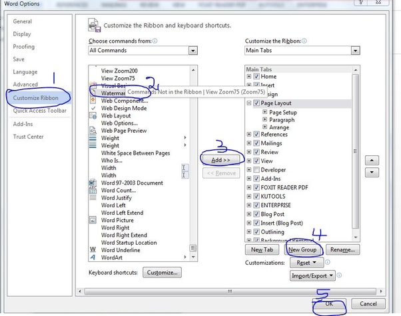Click the Web Design Mode checkmark icon

(93, 108)
